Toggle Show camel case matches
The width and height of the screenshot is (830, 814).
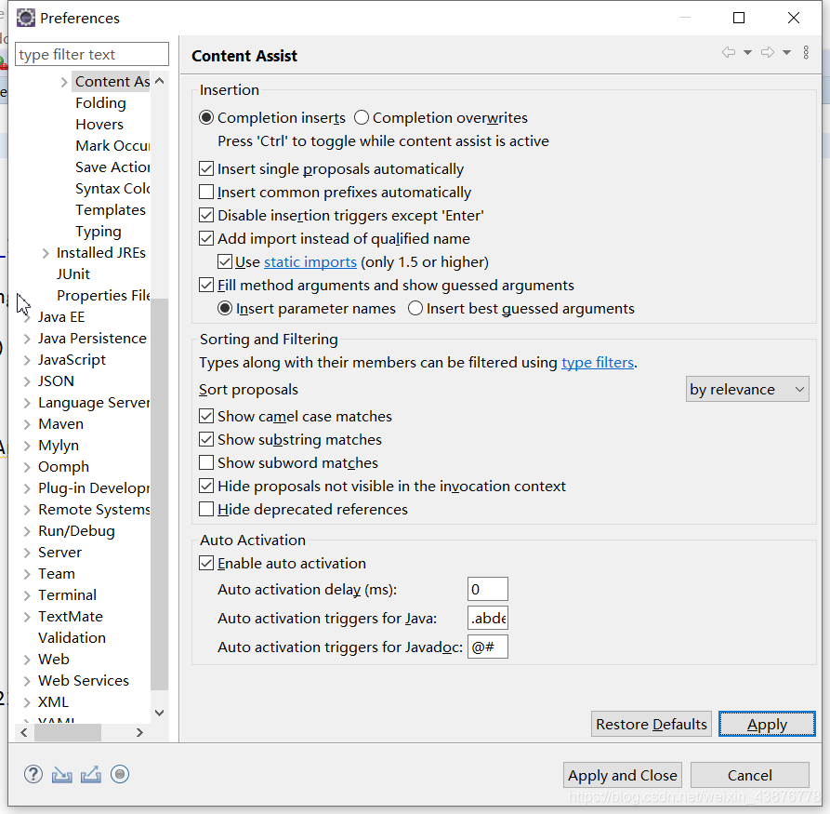(x=206, y=416)
